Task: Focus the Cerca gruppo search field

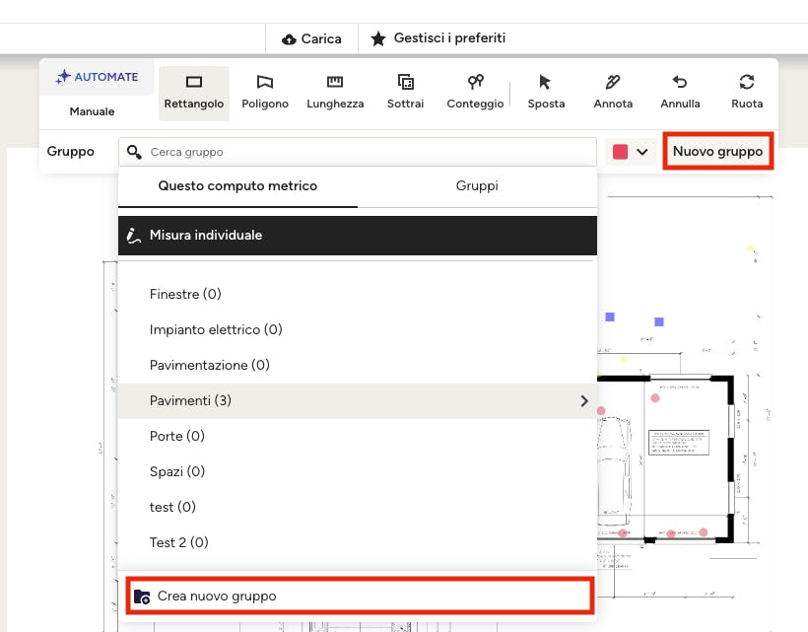Action: tap(365, 152)
